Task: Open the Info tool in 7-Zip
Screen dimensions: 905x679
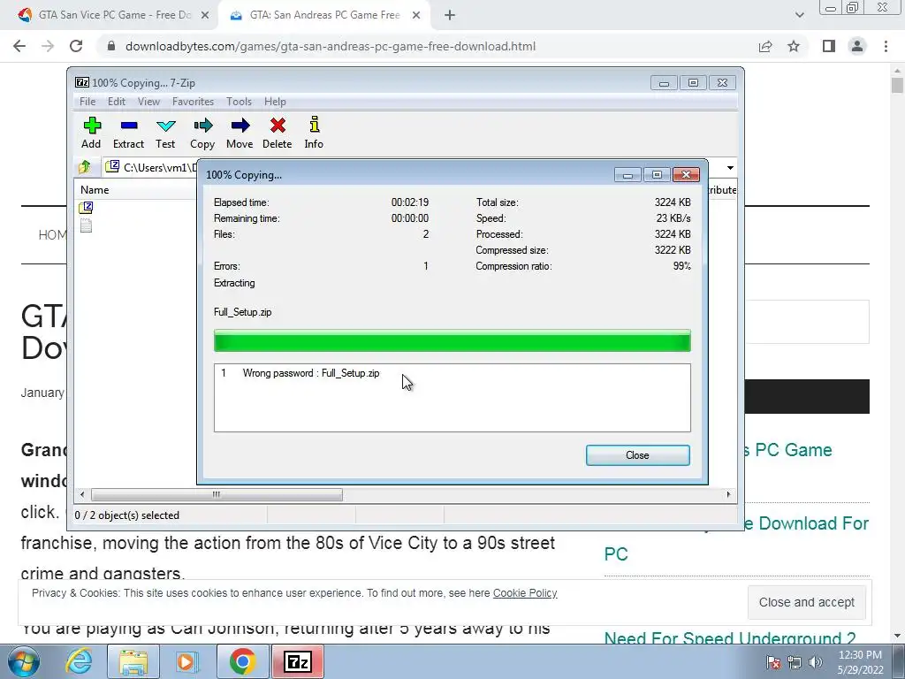Action: [314, 133]
